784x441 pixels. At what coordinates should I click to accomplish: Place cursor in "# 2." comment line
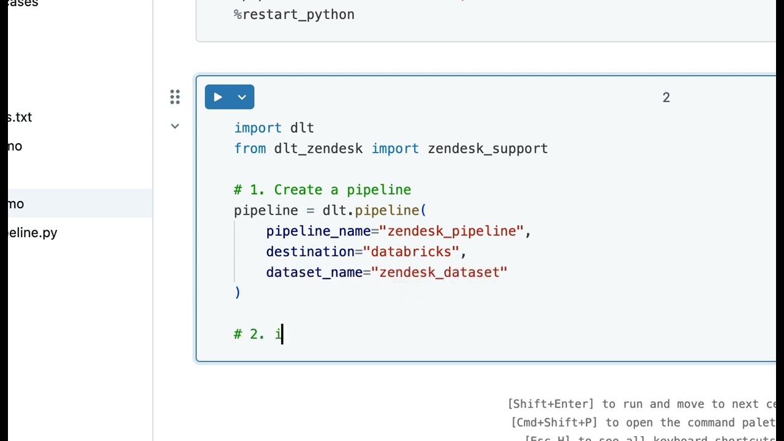(258, 334)
